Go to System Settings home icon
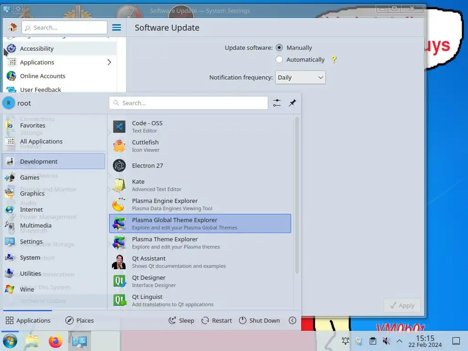 tap(12, 27)
